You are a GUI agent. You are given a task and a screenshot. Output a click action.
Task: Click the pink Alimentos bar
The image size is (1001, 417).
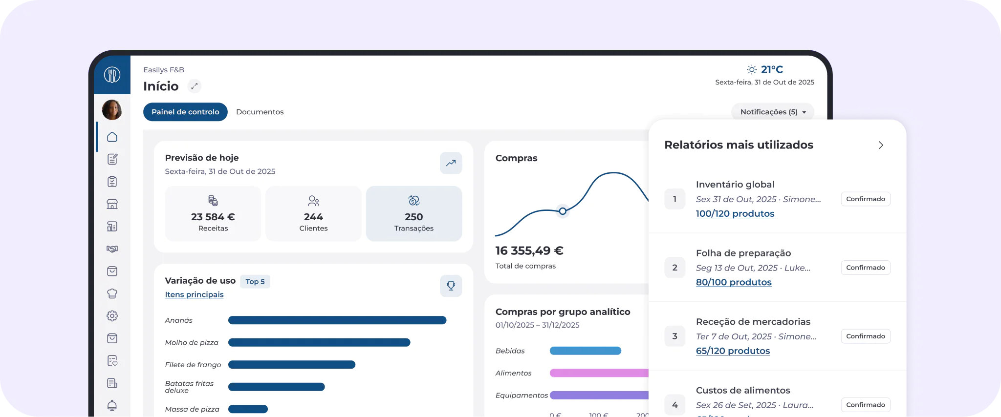599,373
